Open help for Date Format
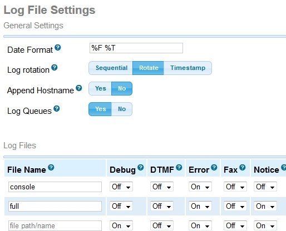Screen dimensions: 286x231 tap(58, 48)
